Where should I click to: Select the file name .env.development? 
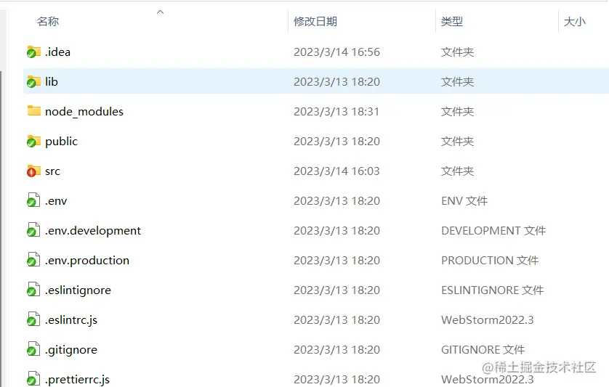[93, 231]
